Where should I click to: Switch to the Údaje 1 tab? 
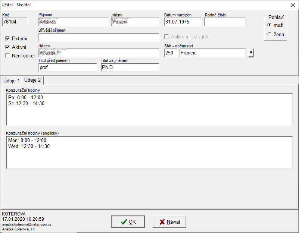tap(11, 81)
